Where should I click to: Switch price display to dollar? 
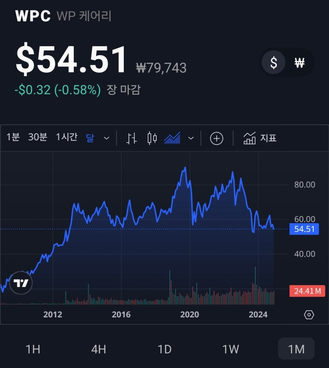coord(273,63)
